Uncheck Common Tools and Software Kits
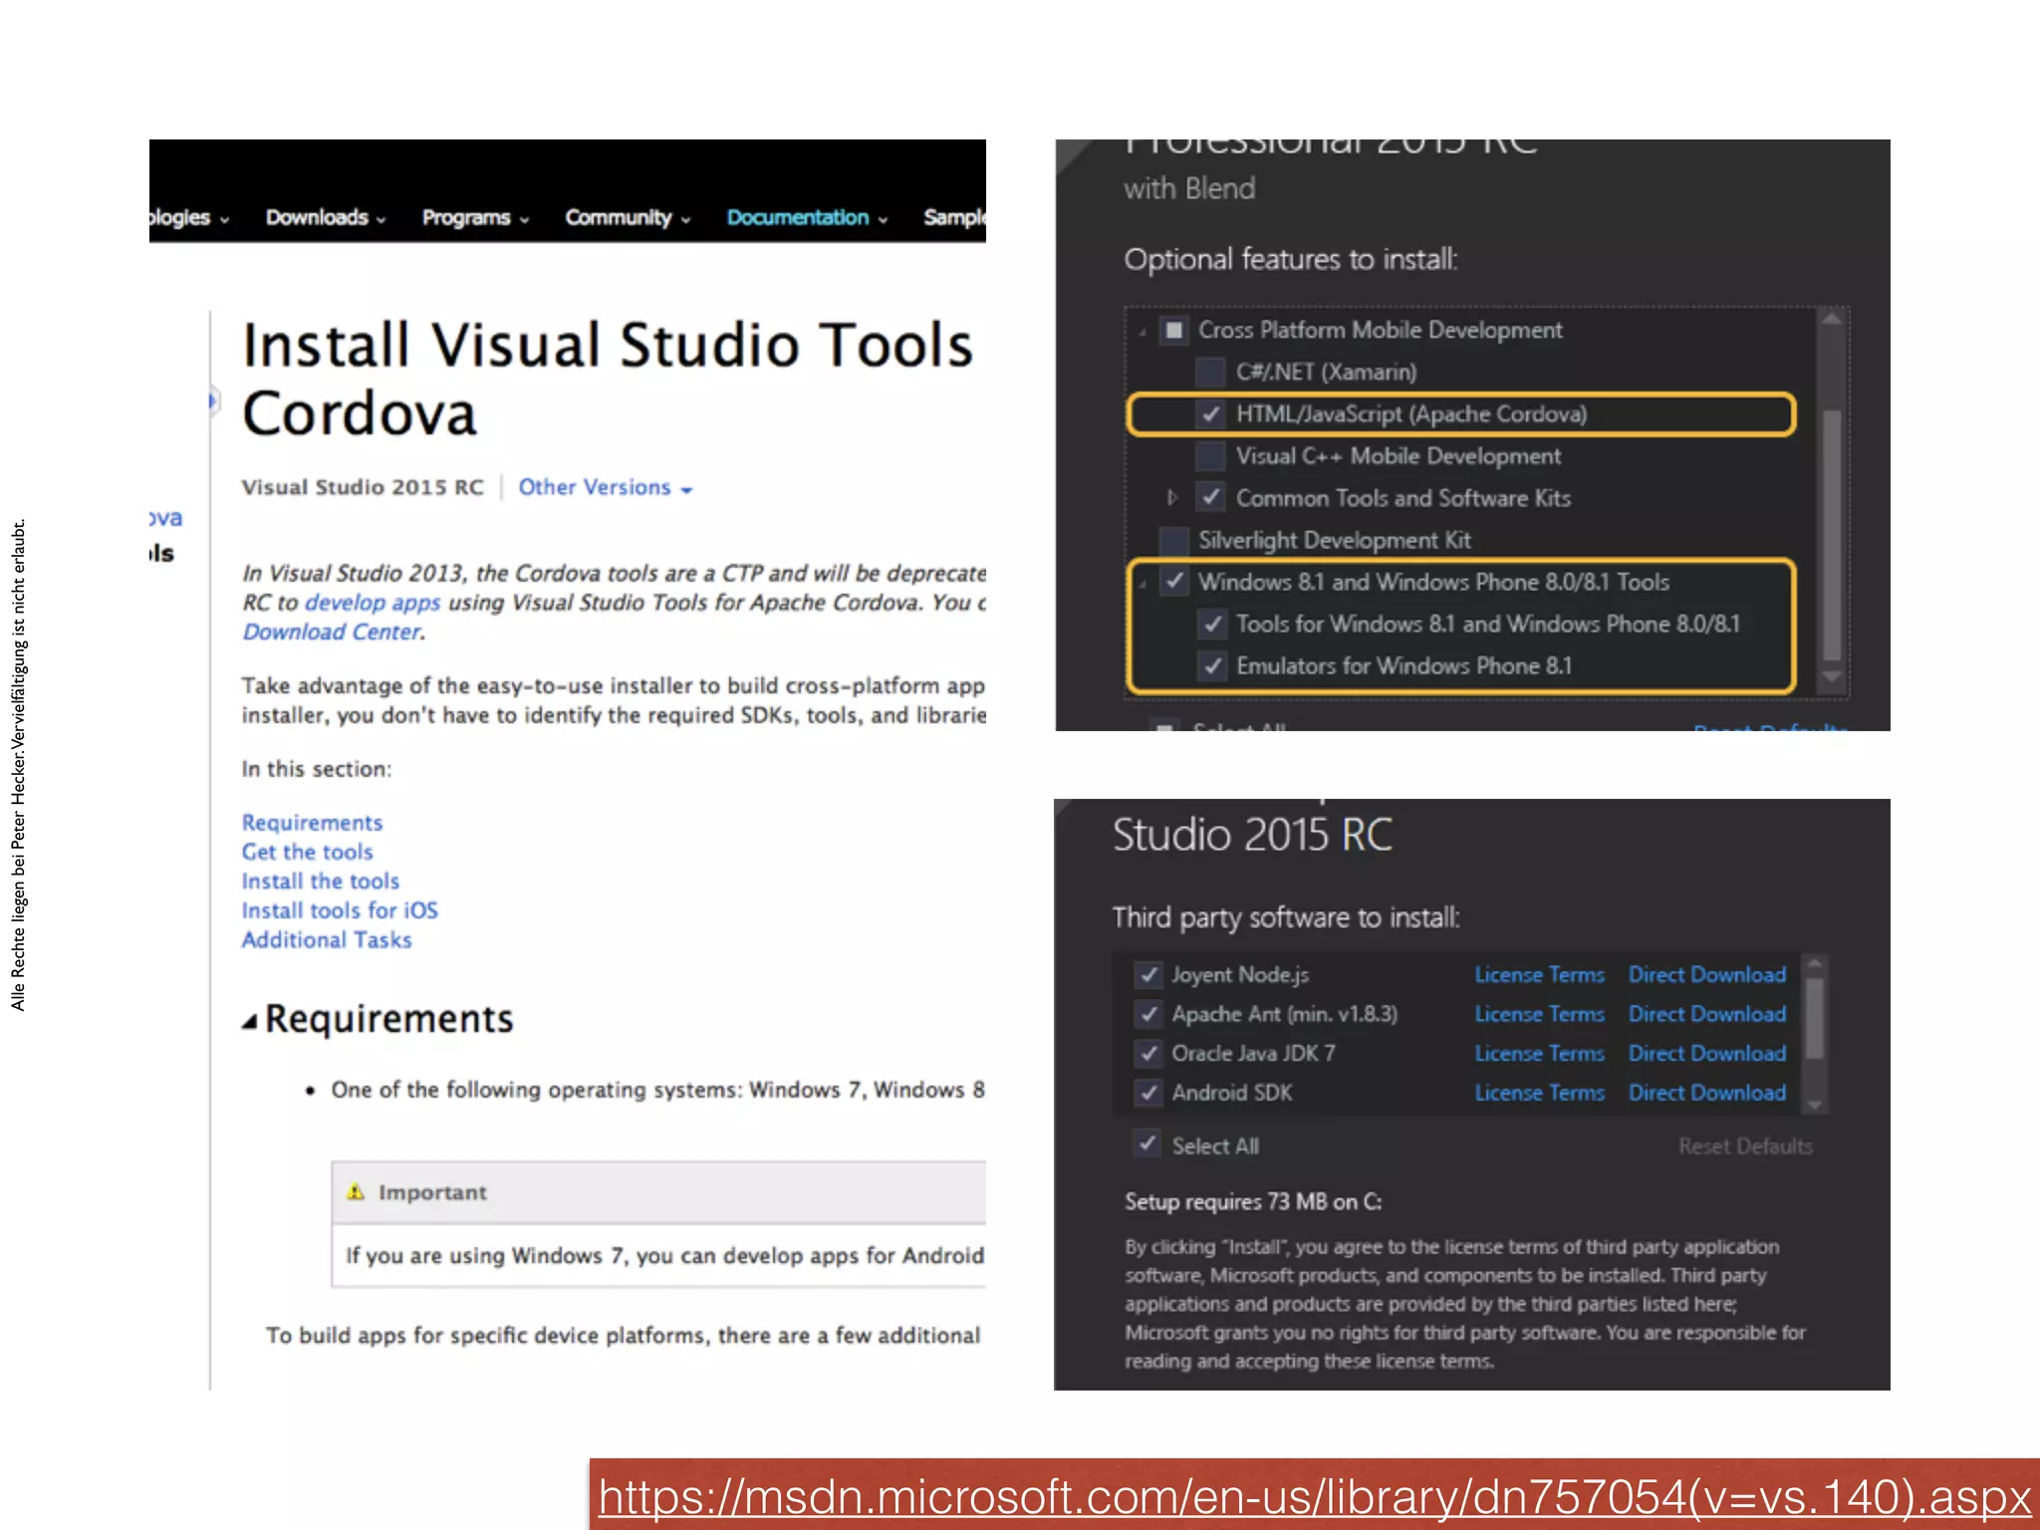The image size is (2040, 1530). (1210, 497)
